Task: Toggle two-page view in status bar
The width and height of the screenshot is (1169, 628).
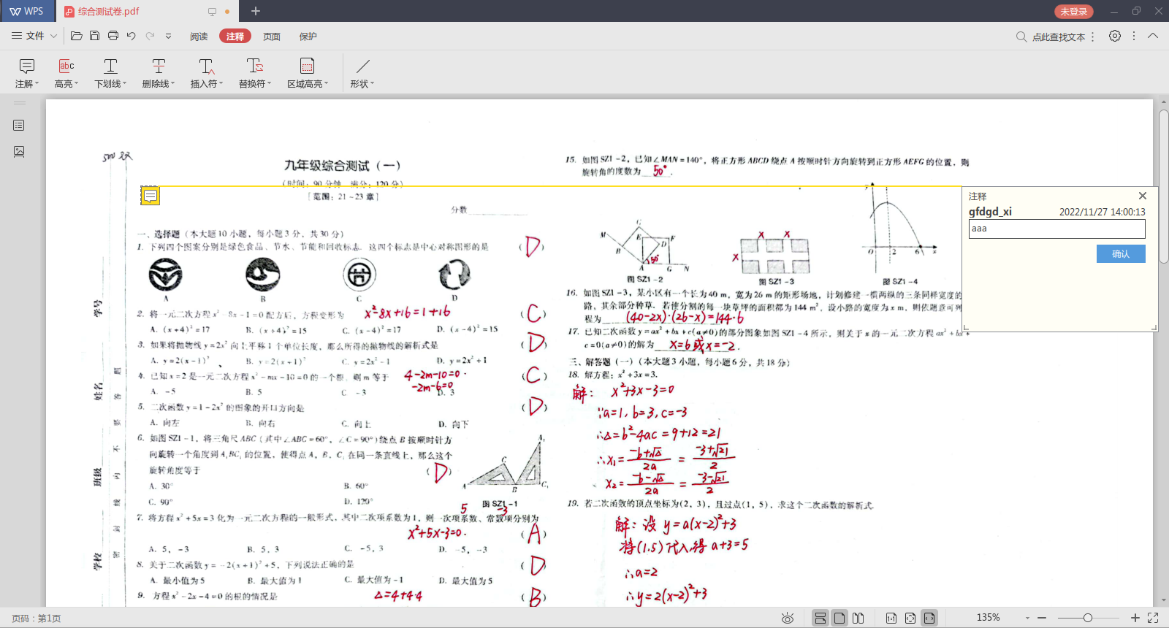Action: pos(858,619)
